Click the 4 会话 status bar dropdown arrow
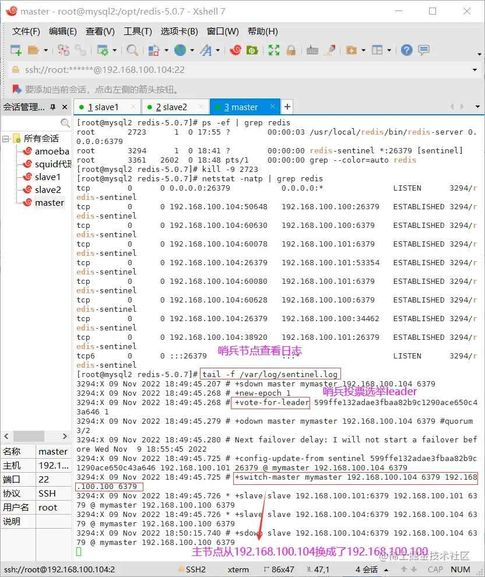485x577 pixels. [x=386, y=569]
